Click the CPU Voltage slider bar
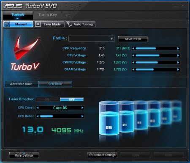The width and height of the screenshot is (190, 163). [156, 55]
